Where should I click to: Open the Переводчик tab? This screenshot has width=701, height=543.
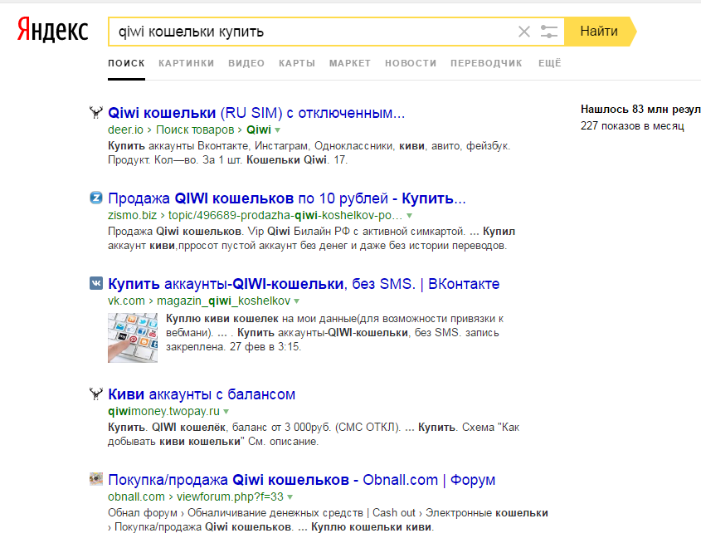point(486,63)
